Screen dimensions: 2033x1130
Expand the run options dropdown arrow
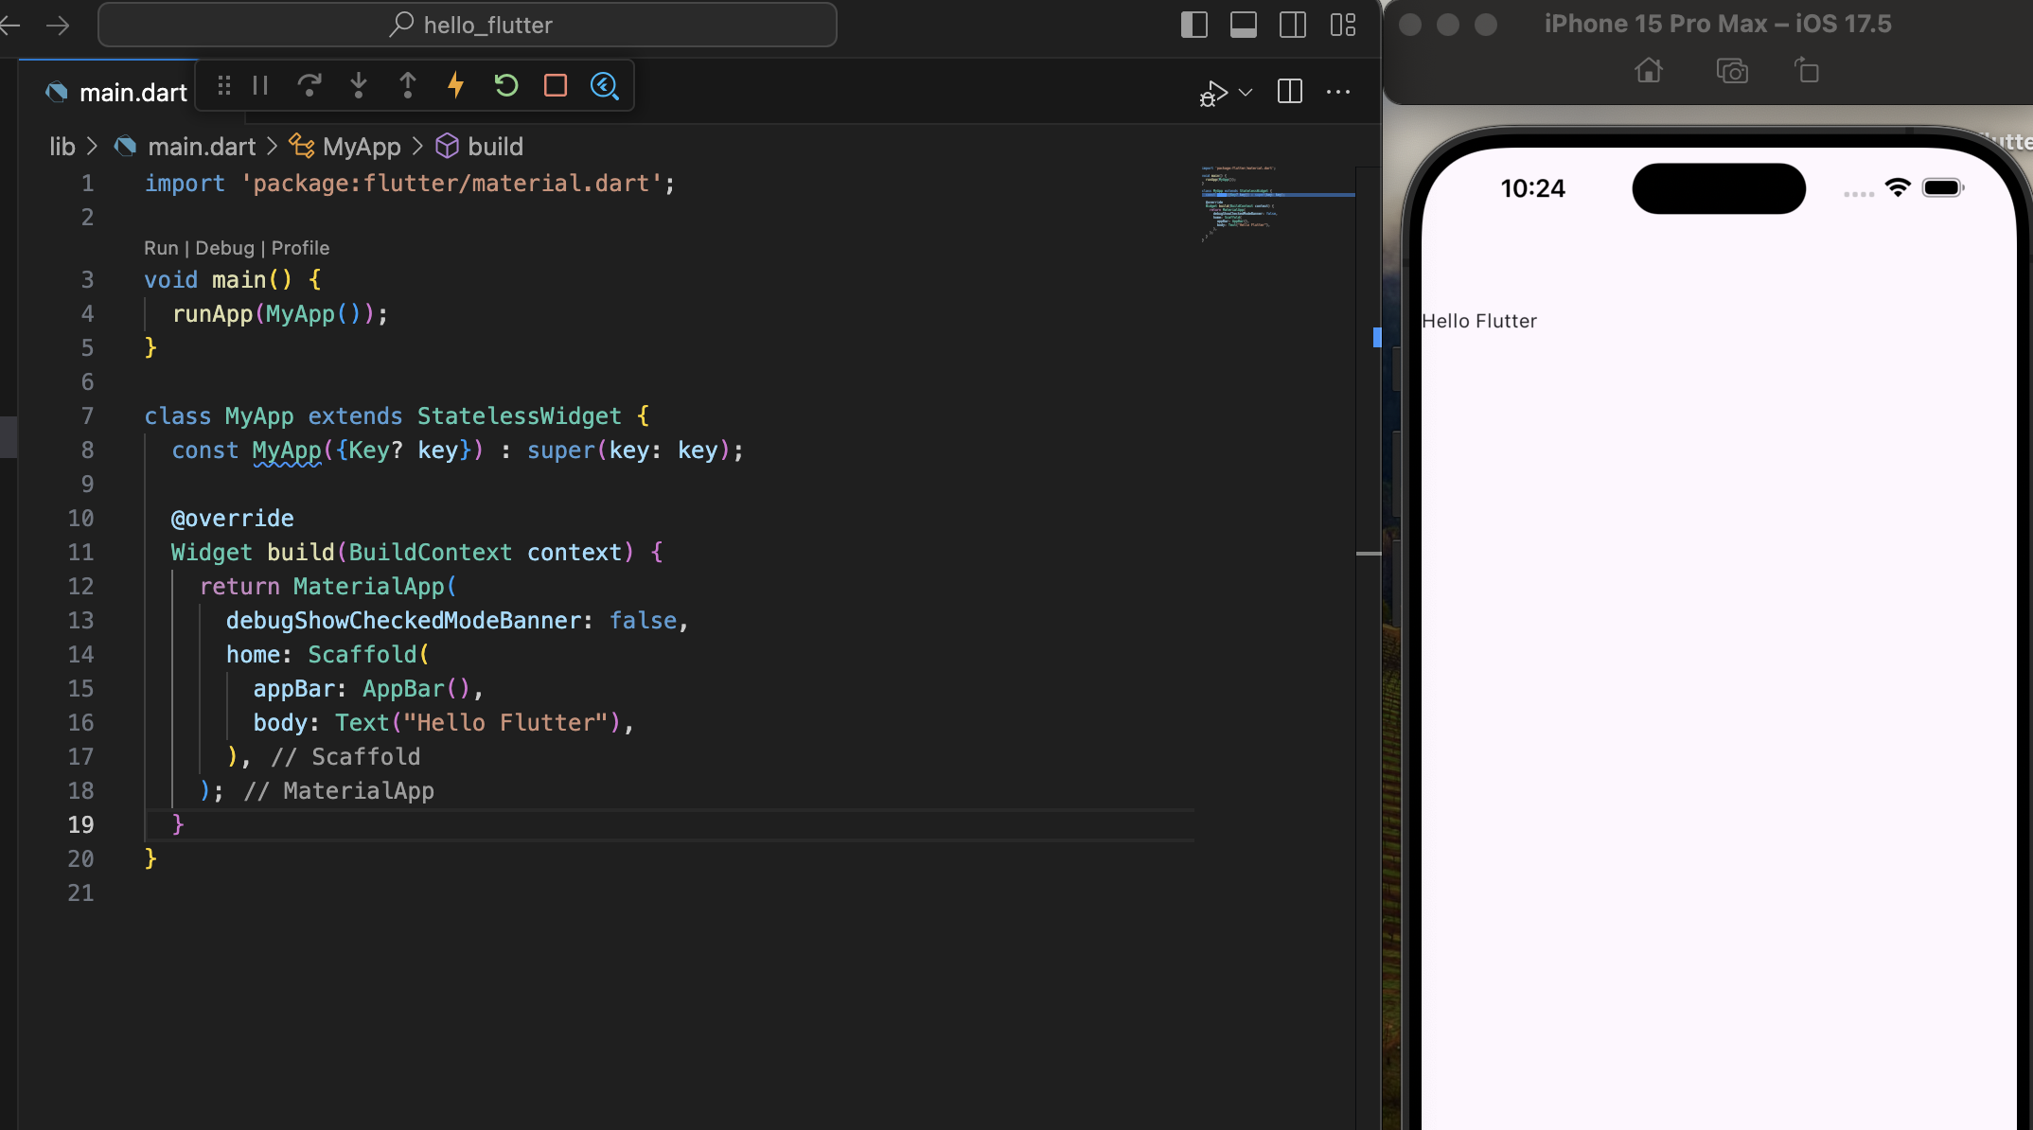1246,93
